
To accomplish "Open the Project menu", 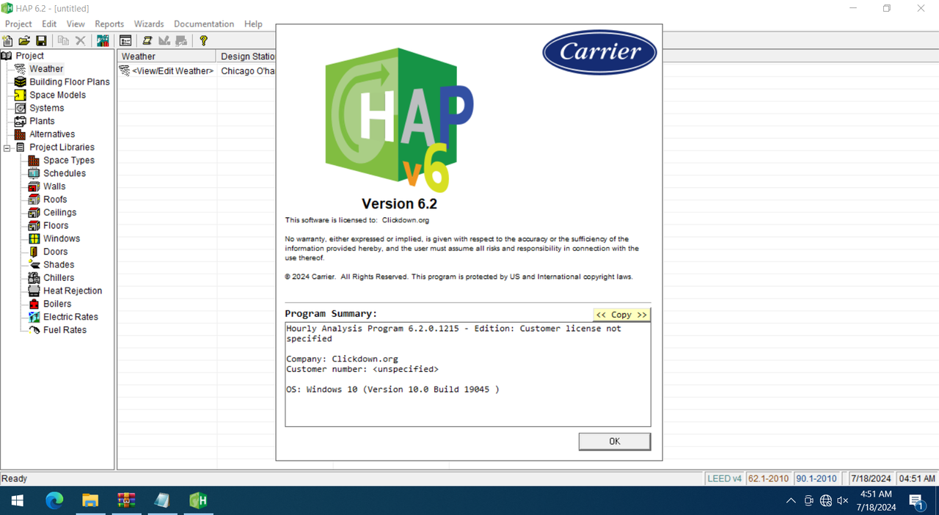I will (18, 24).
